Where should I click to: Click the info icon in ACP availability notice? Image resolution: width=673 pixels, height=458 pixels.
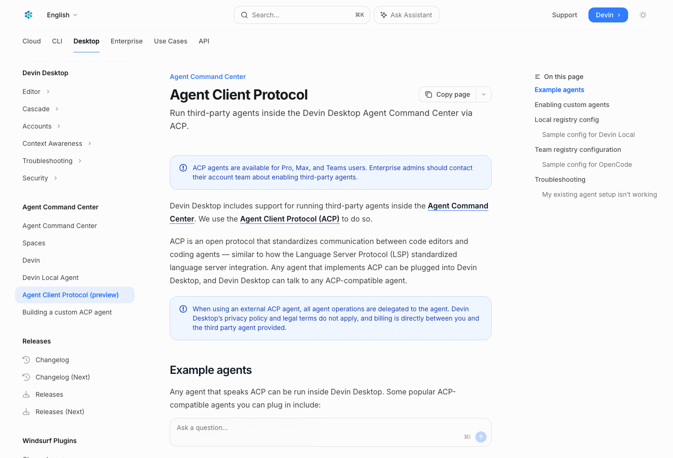point(183,168)
